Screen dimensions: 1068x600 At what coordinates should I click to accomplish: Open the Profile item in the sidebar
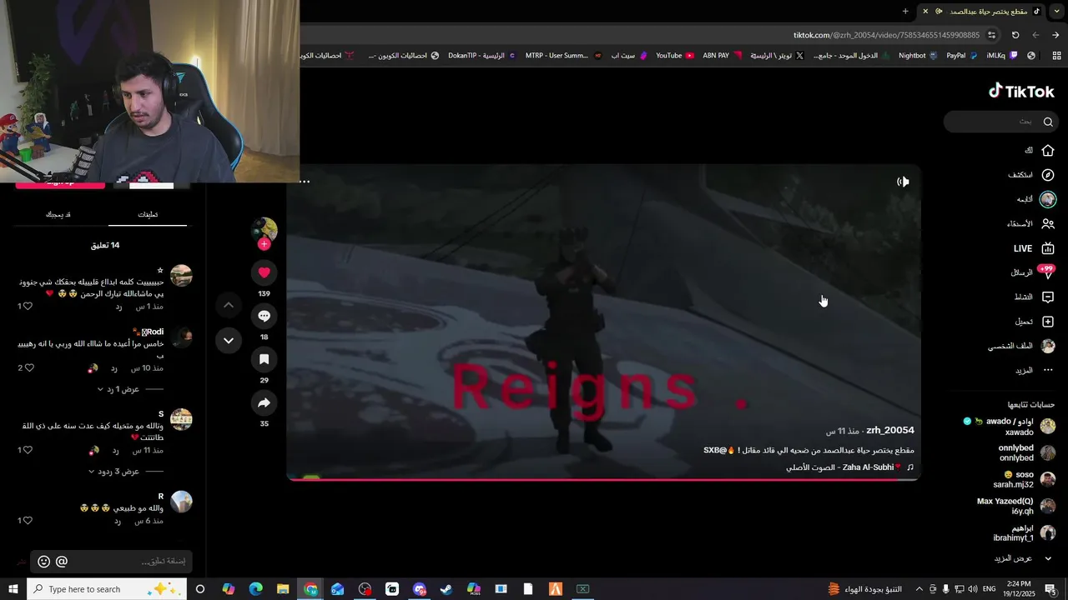click(1021, 346)
